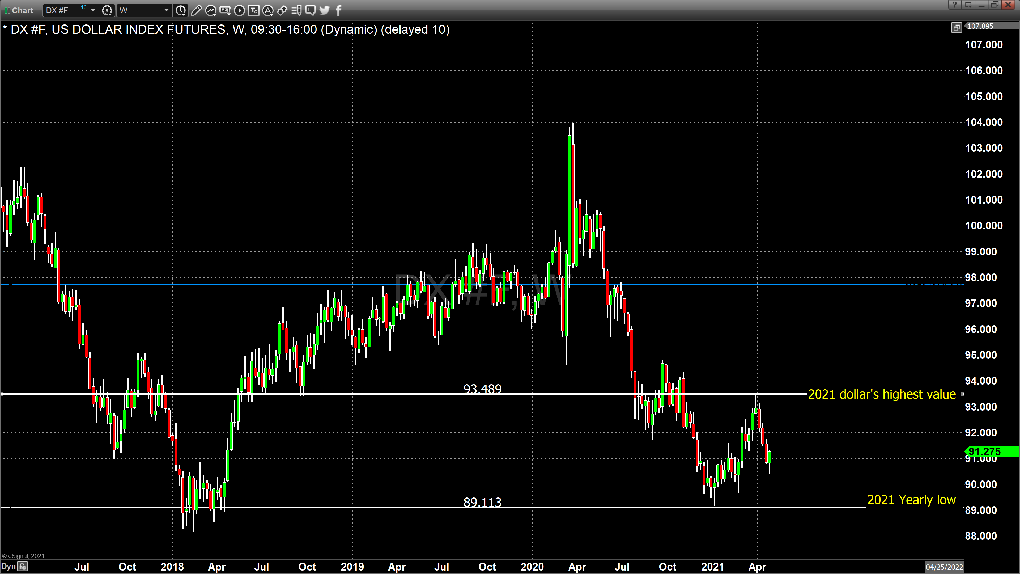Open the gear symbol settings menu

click(107, 11)
